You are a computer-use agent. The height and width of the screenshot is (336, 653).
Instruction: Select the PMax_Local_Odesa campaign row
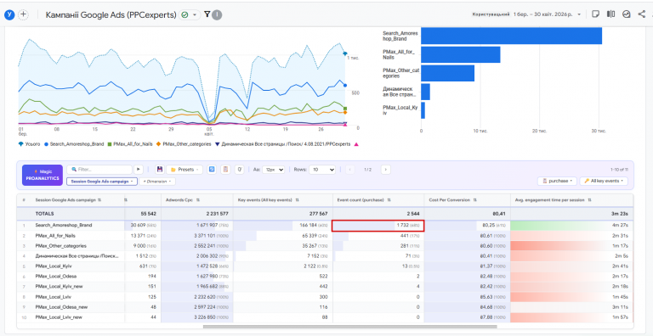(x=325, y=276)
